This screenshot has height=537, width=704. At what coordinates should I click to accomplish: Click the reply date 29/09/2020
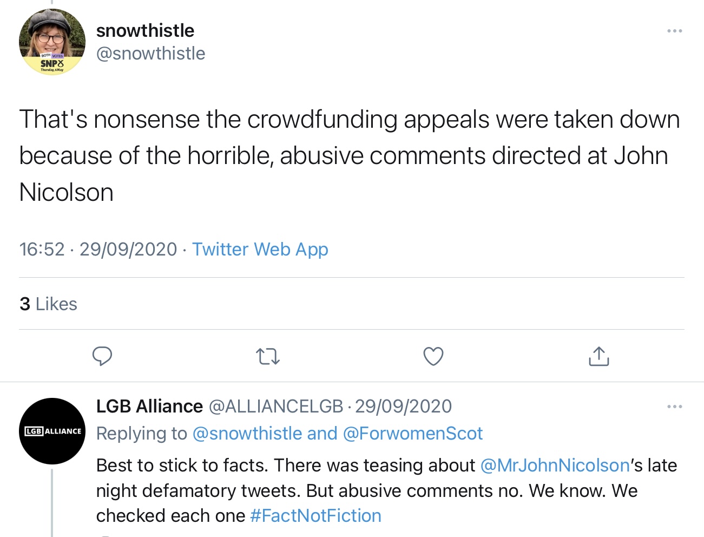point(403,406)
